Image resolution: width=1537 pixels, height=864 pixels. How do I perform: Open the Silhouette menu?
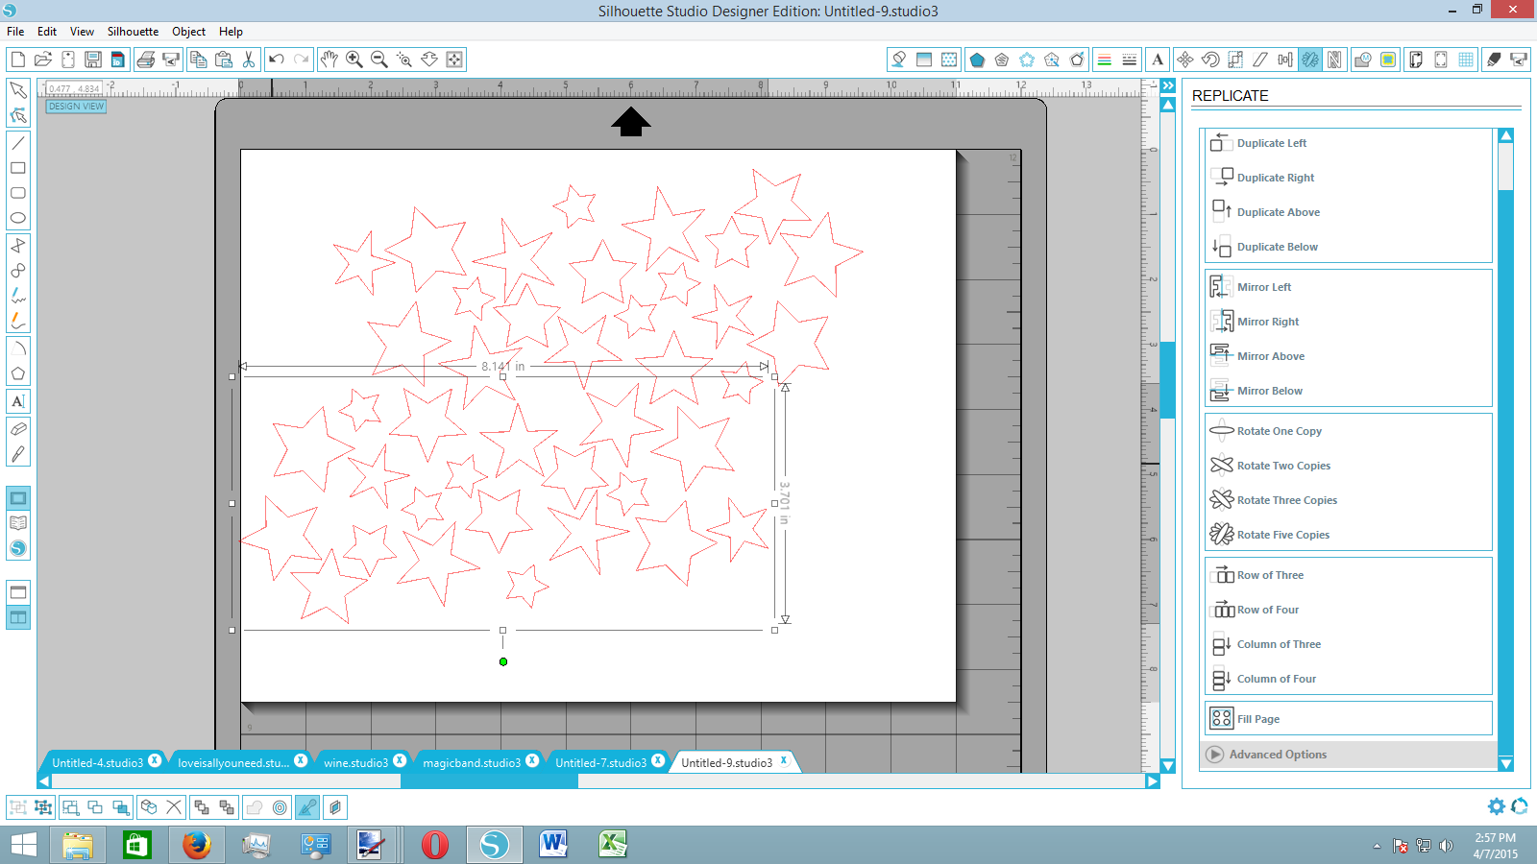coord(133,32)
